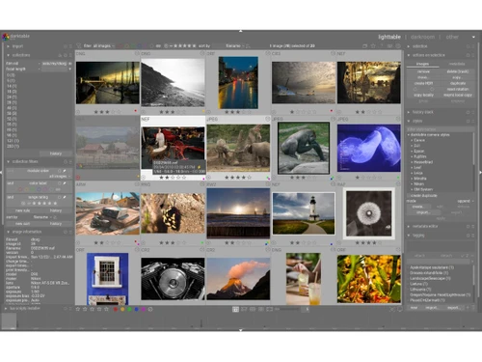Image resolution: width=482 pixels, height=362 pixels.
Task: Select images tab in actions on selection
Action: 422,64
